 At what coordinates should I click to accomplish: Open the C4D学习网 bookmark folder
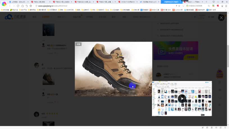coord(69,10)
